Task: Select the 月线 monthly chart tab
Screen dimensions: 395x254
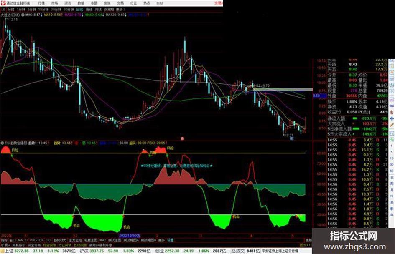Action: 98,9
